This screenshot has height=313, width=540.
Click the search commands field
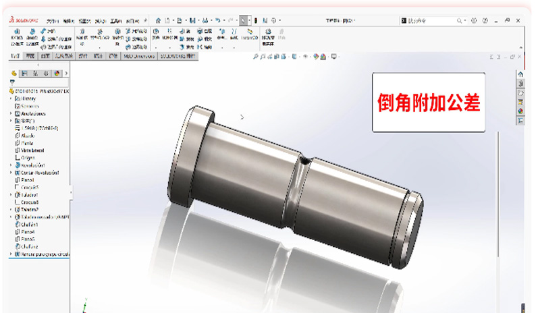(x=432, y=21)
